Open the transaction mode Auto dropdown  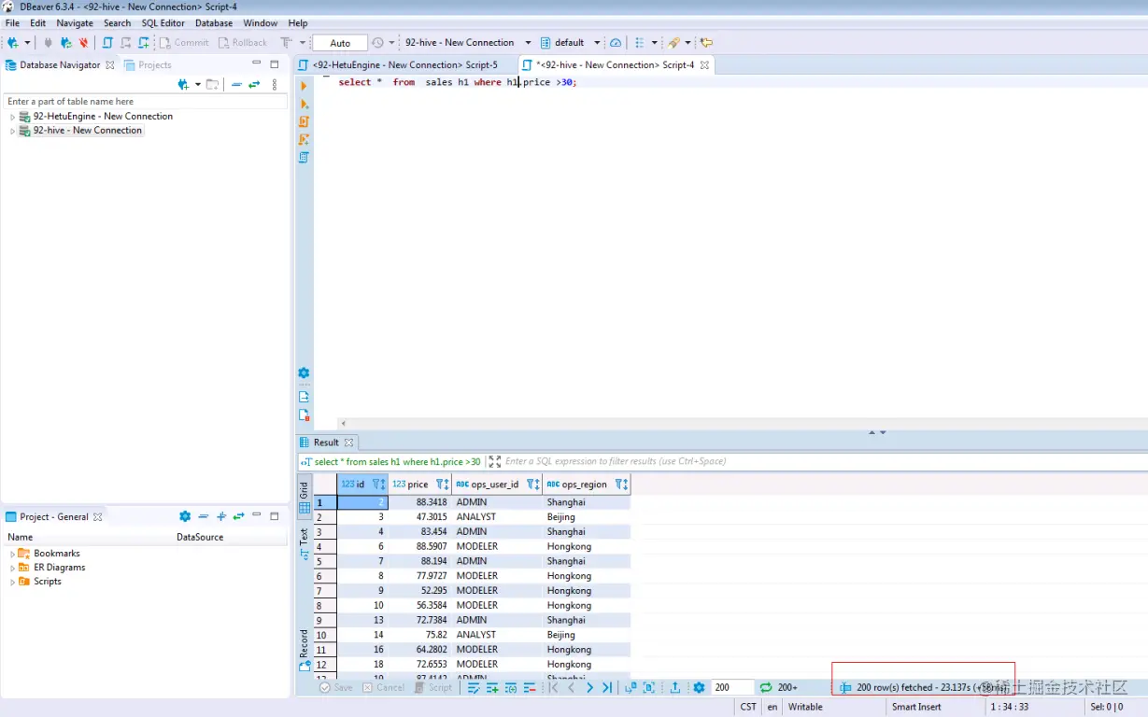[x=340, y=43]
